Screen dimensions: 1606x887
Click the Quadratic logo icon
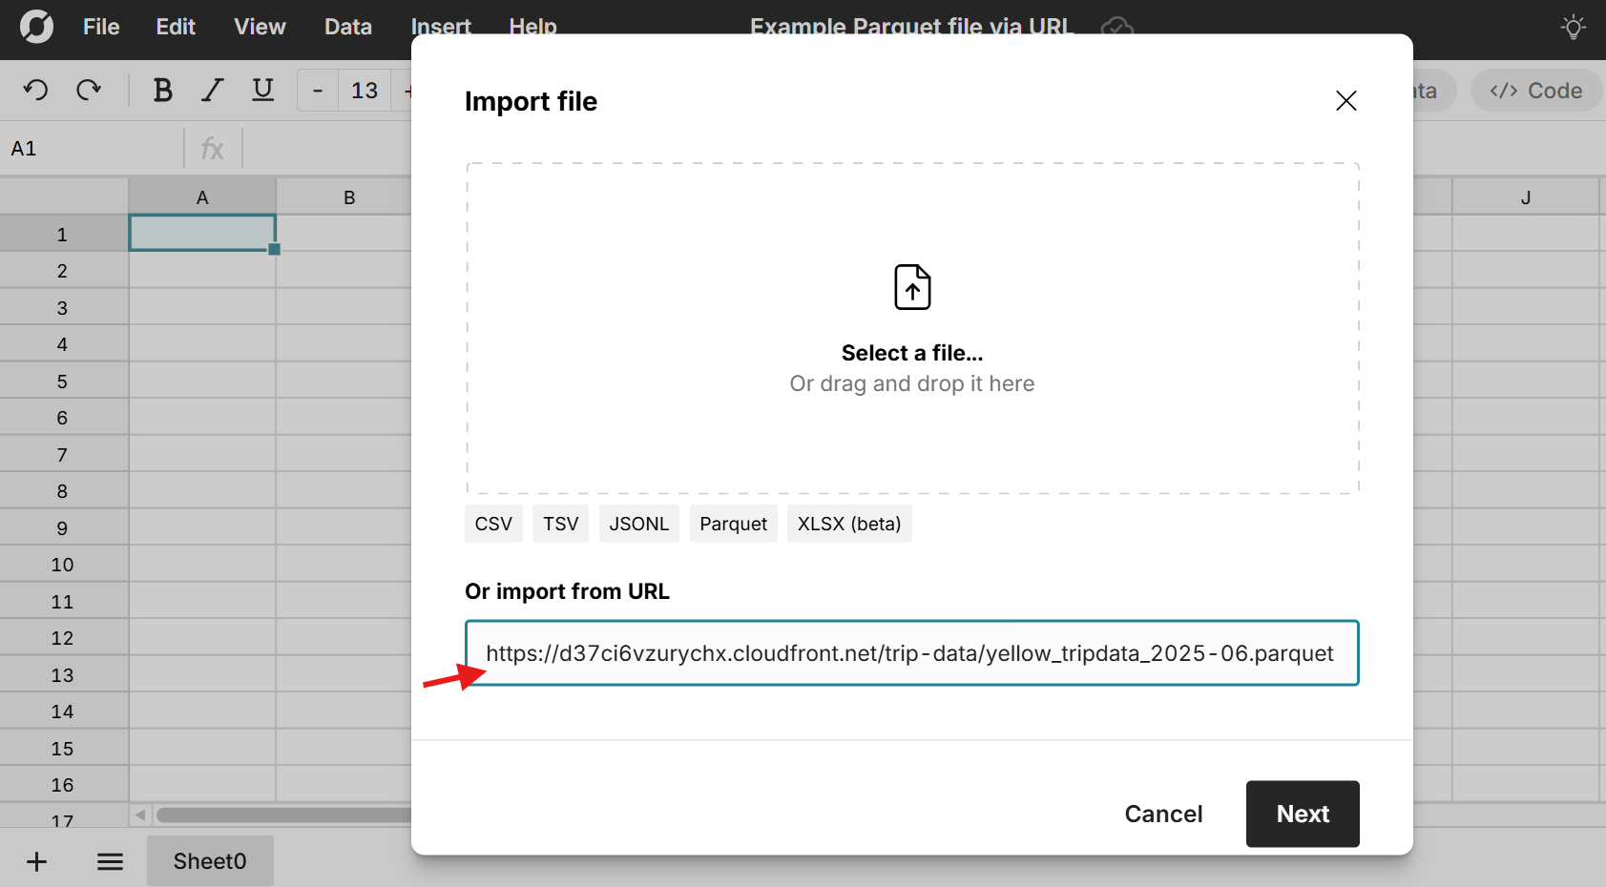click(x=36, y=27)
